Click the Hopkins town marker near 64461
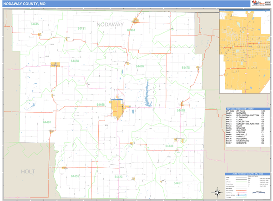The width and height of the screenshot is (273, 201). tap(136, 20)
